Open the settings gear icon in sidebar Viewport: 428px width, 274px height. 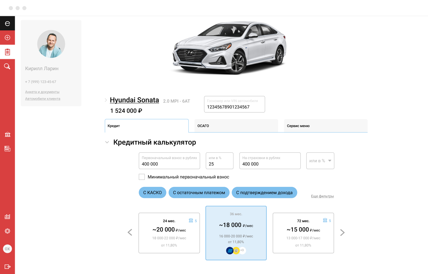7,231
